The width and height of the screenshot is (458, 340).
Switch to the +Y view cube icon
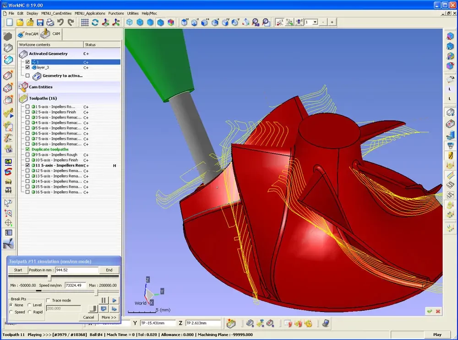pyautogui.click(x=225, y=22)
